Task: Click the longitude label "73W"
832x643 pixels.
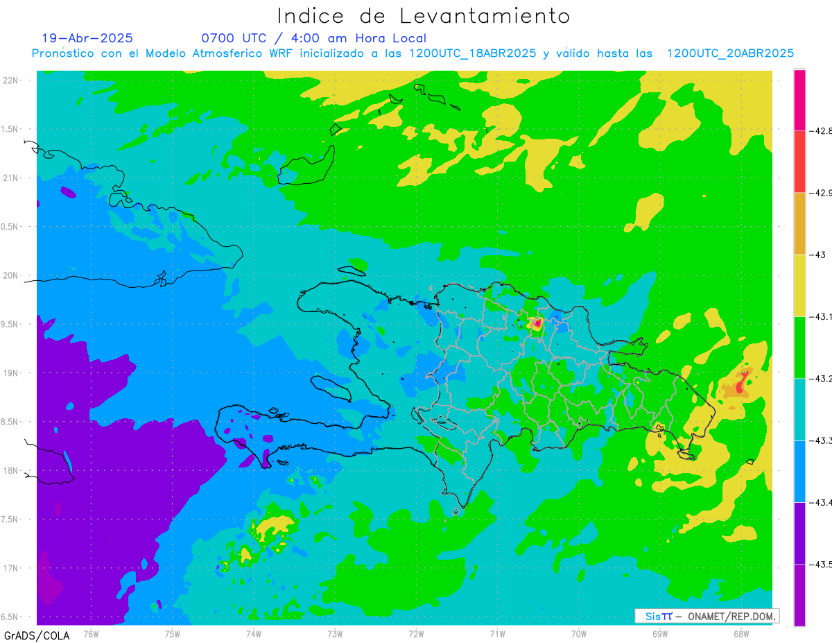Action: point(335,633)
